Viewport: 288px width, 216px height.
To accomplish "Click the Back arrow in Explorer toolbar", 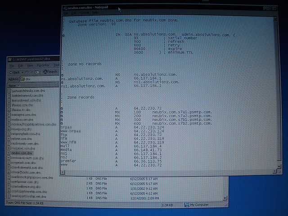I will [14, 72].
